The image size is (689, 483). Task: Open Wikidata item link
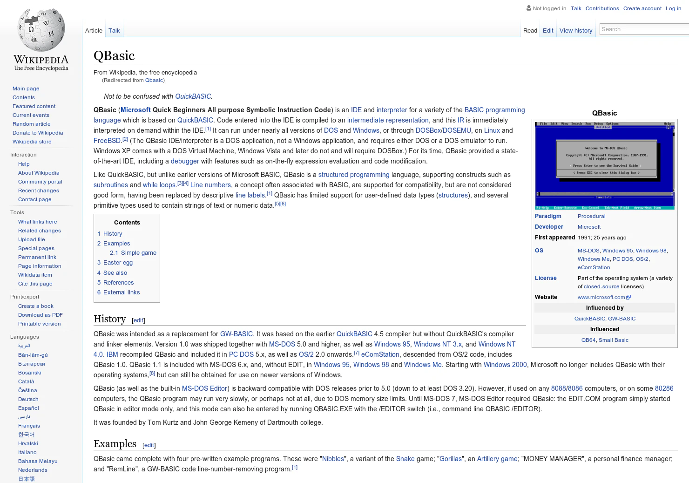[x=35, y=275]
